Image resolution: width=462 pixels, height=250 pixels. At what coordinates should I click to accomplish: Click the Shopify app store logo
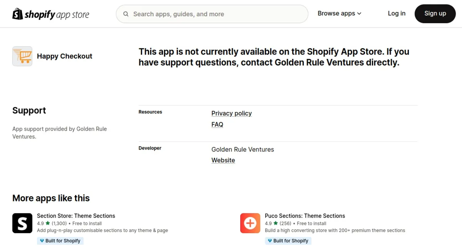tap(50, 14)
